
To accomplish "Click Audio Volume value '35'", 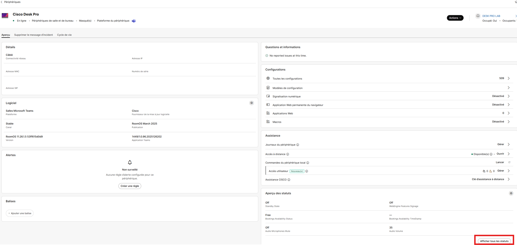I will [391, 227].
